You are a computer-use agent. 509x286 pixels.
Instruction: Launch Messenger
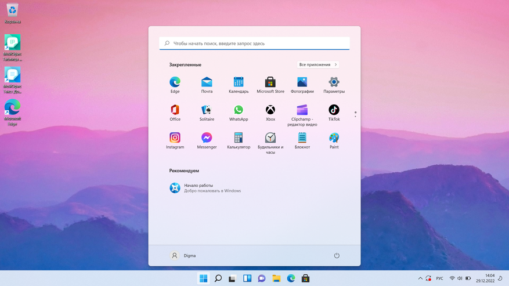tap(207, 140)
